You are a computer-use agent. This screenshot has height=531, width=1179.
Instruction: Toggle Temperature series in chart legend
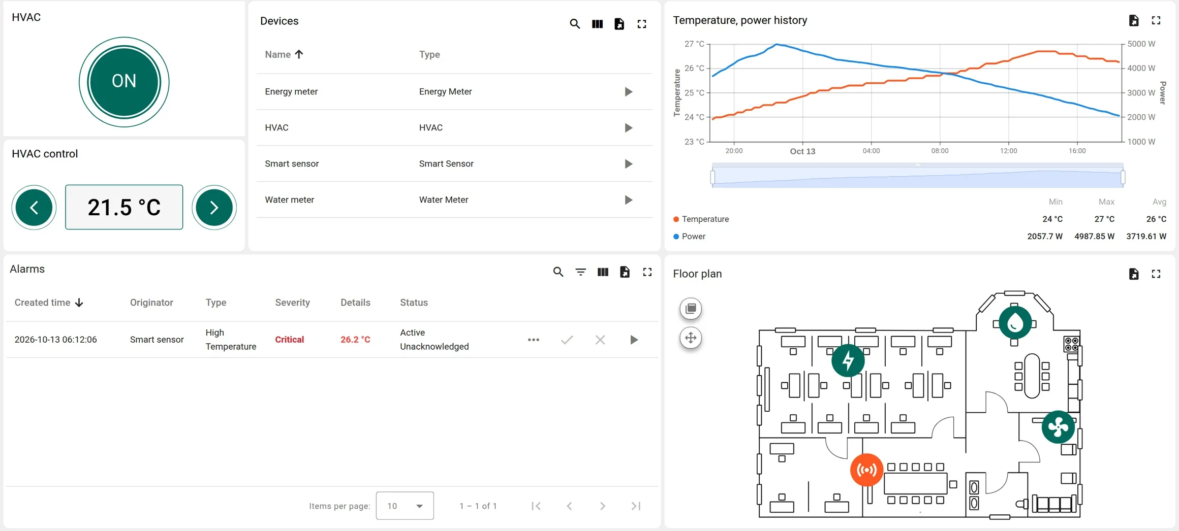(x=701, y=219)
